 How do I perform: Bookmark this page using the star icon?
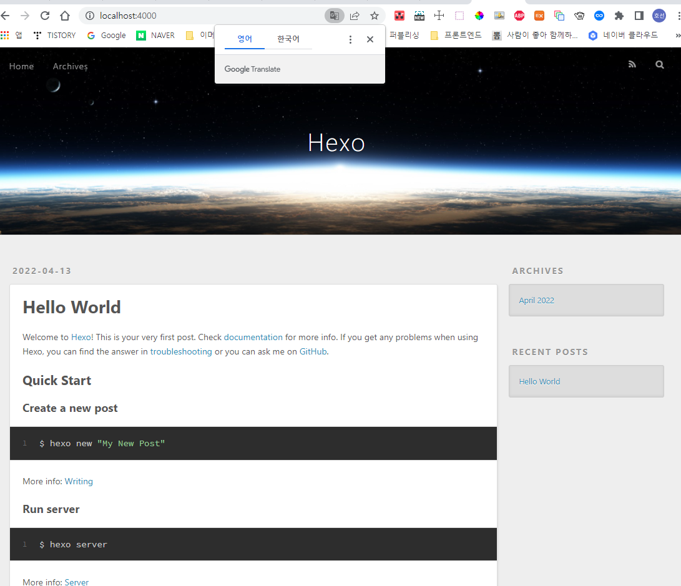pyautogui.click(x=374, y=15)
